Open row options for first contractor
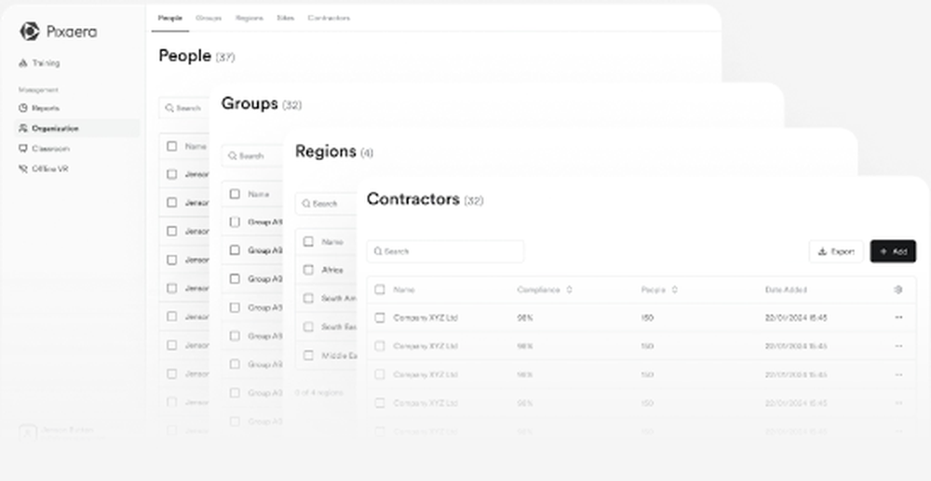 [897, 318]
